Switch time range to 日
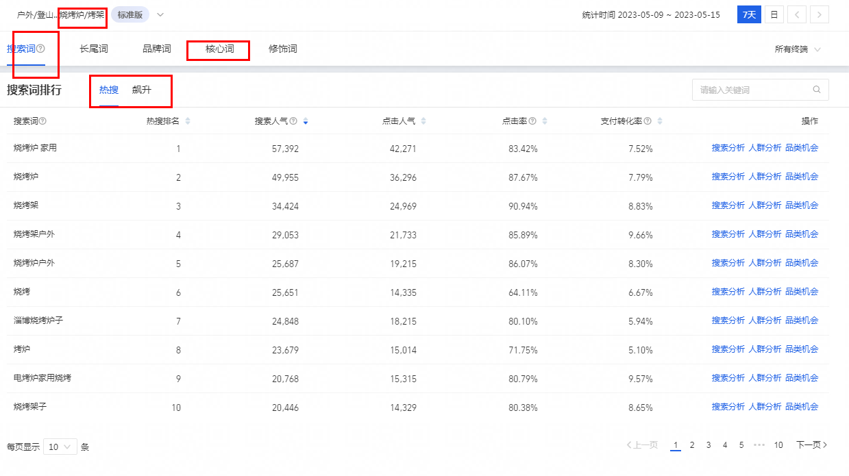 coord(774,14)
